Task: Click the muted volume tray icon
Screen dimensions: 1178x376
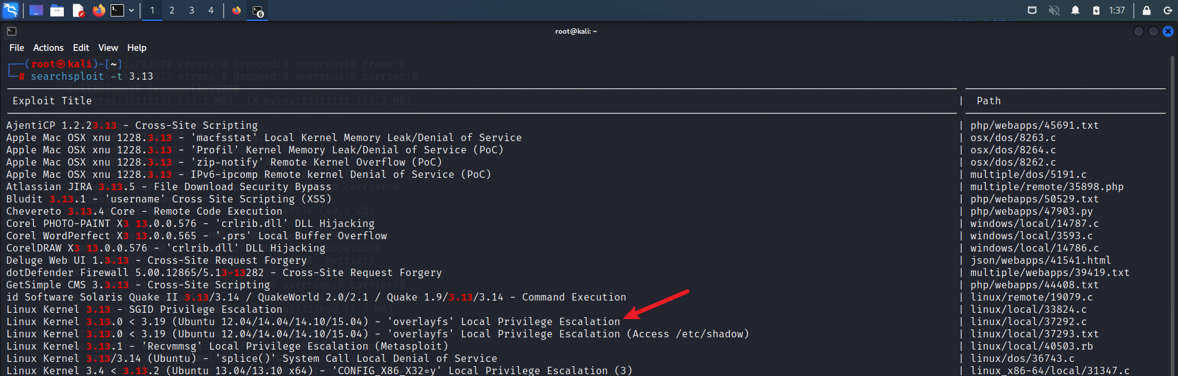Action: pyautogui.click(x=1054, y=10)
